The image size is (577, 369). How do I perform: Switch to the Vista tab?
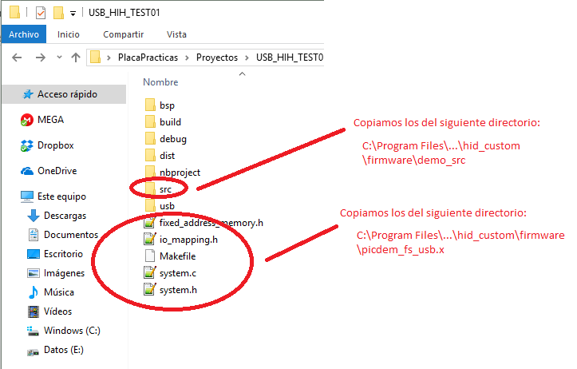coord(176,34)
